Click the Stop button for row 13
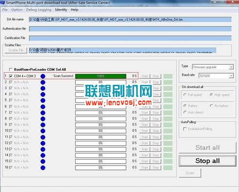239x192 pixels. pyautogui.click(x=156, y=149)
